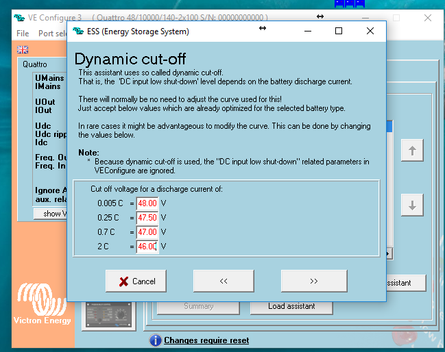Click the UOut label in Quattro panel
The image size is (445, 352).
[x=45, y=102]
